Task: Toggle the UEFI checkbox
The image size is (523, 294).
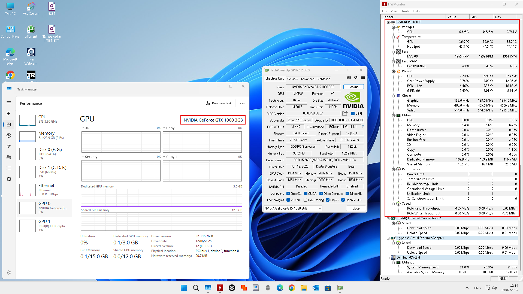Action: (x=353, y=114)
